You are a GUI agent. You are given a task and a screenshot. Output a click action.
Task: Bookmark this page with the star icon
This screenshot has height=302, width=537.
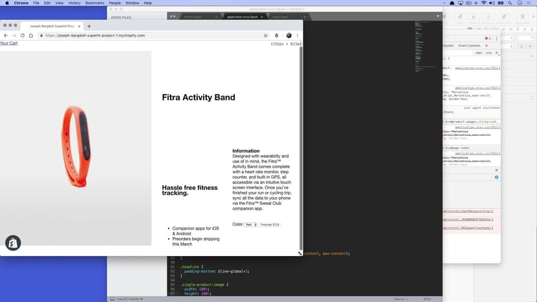[266, 36]
